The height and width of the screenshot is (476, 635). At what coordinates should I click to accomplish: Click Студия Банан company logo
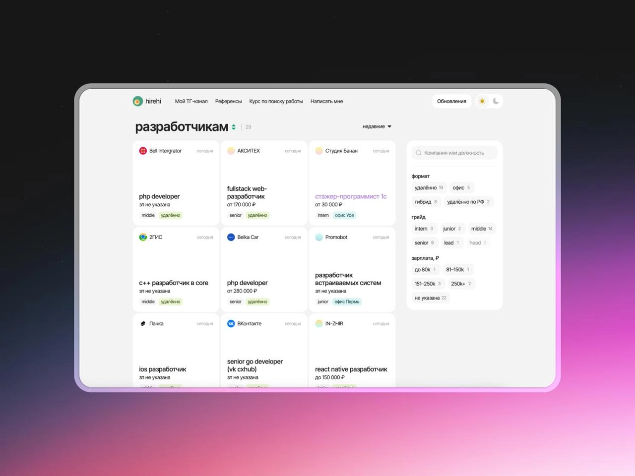(319, 151)
